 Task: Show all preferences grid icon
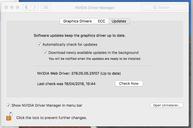point(46,7)
